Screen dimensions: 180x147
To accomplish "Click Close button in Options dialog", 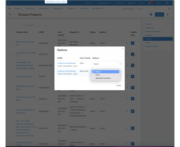I will click(119, 86).
